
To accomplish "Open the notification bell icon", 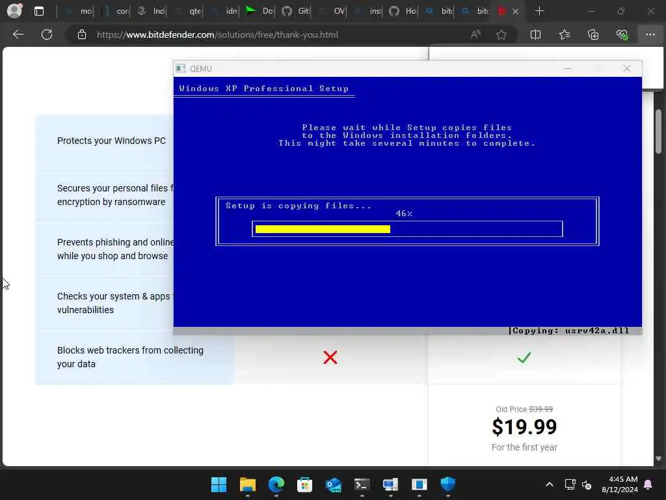I will [x=648, y=484].
